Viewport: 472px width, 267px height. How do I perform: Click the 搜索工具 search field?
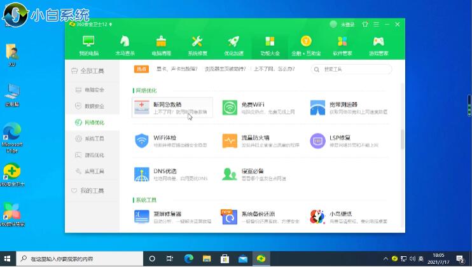click(356, 69)
